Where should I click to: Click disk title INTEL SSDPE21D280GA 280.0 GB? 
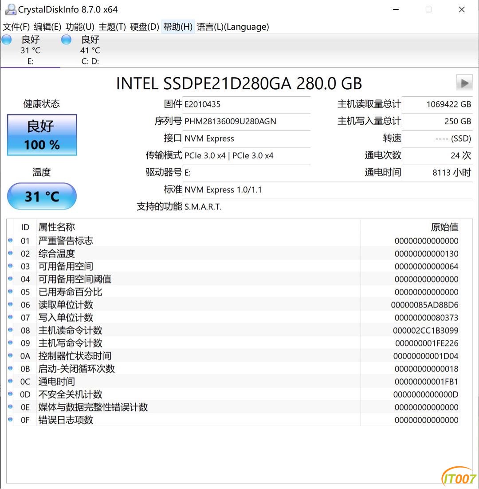(239, 83)
